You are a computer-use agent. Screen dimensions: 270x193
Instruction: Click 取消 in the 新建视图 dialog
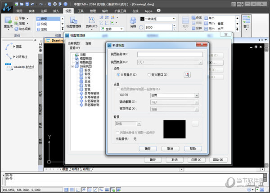[170, 148]
